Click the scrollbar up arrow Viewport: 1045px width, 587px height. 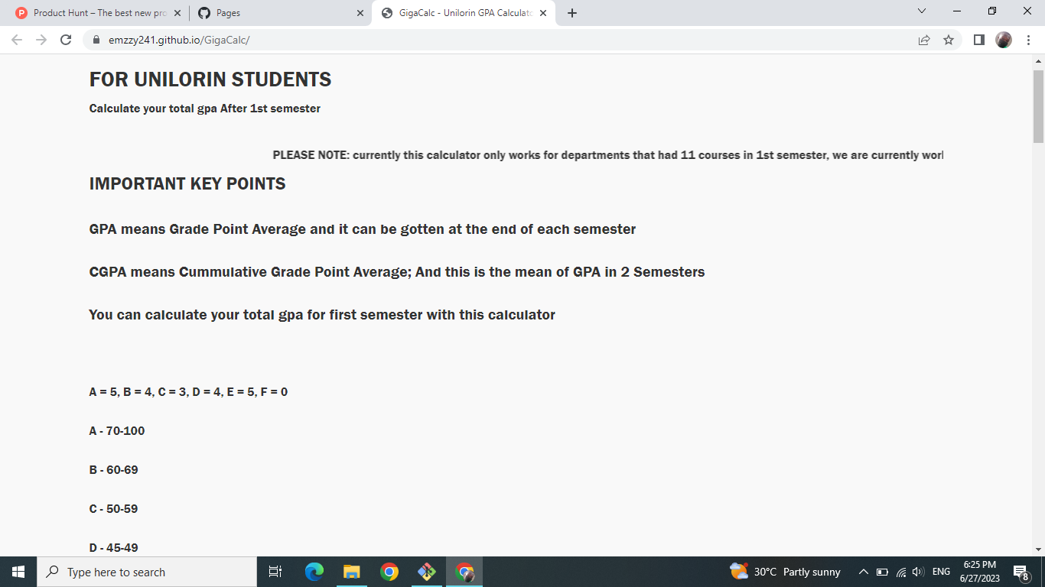pyautogui.click(x=1038, y=60)
